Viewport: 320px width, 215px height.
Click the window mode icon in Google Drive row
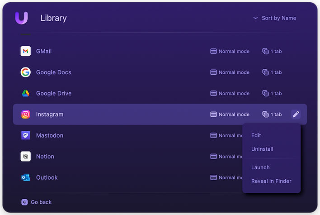tap(213, 93)
